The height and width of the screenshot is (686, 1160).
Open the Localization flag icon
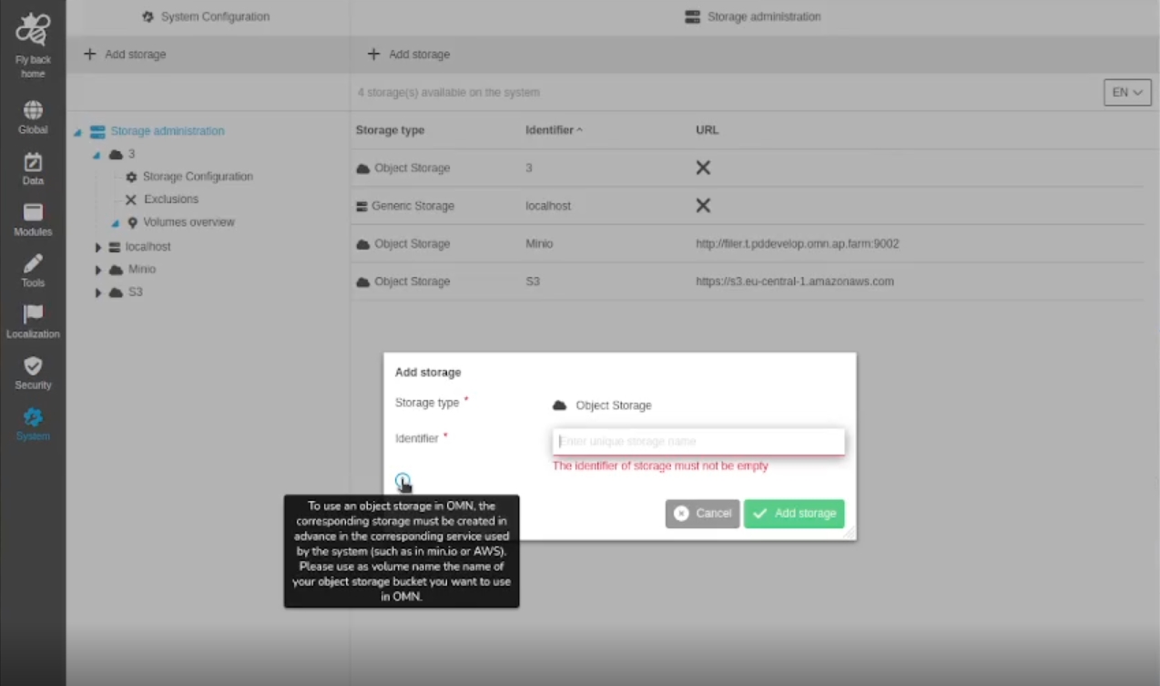click(33, 314)
